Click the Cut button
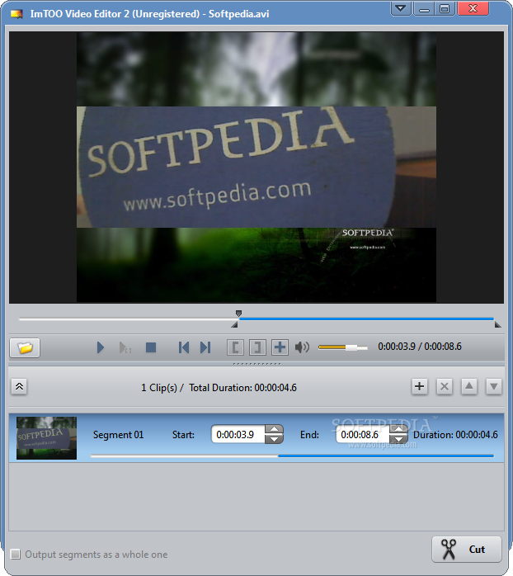 coord(467,550)
